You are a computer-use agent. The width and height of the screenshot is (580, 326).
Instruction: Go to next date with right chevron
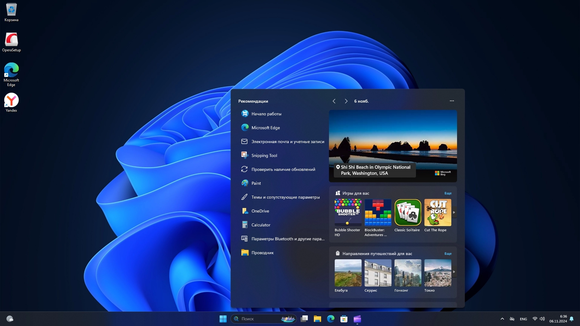click(x=346, y=101)
